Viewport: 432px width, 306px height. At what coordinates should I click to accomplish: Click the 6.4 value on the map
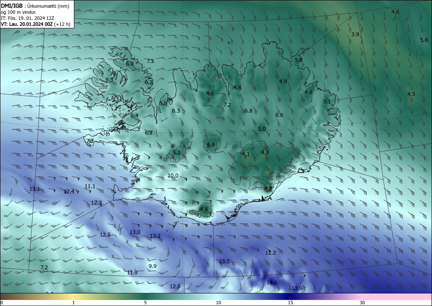[134, 116]
